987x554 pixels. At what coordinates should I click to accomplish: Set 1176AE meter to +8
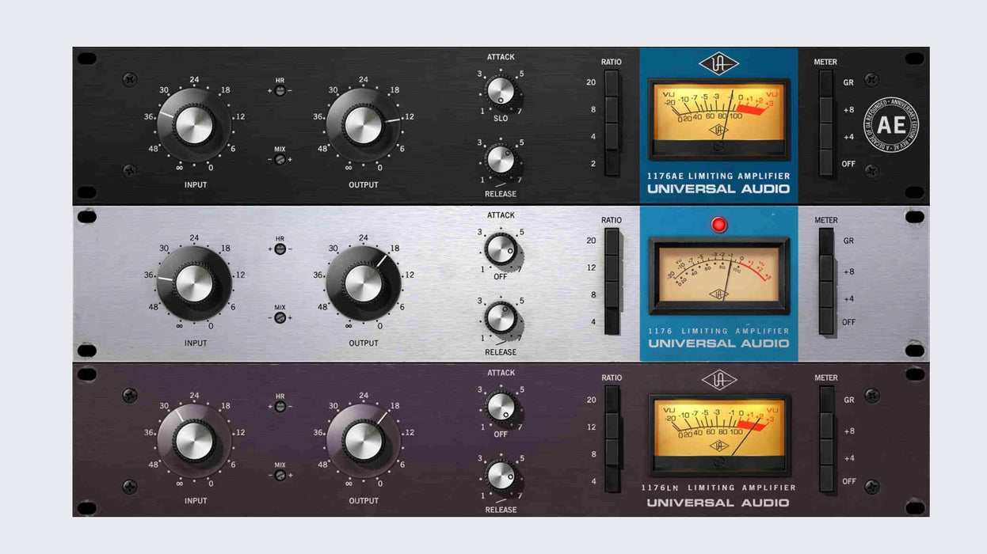click(x=826, y=109)
